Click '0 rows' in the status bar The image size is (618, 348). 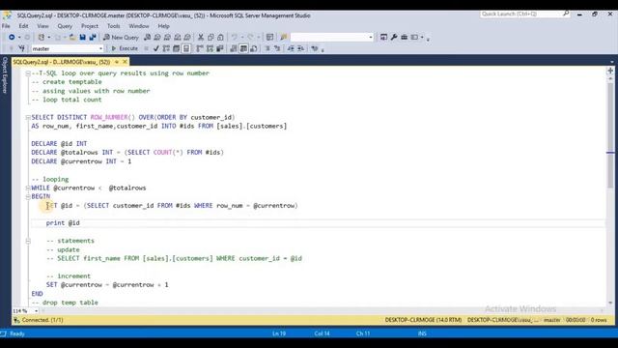[599, 320]
